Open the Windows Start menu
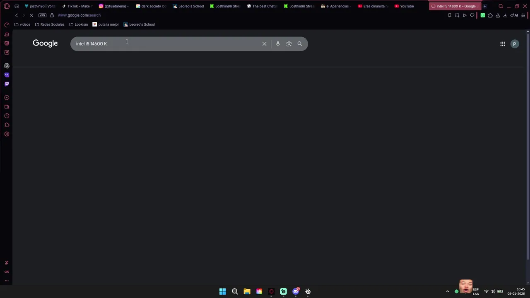530x298 pixels. 222,291
